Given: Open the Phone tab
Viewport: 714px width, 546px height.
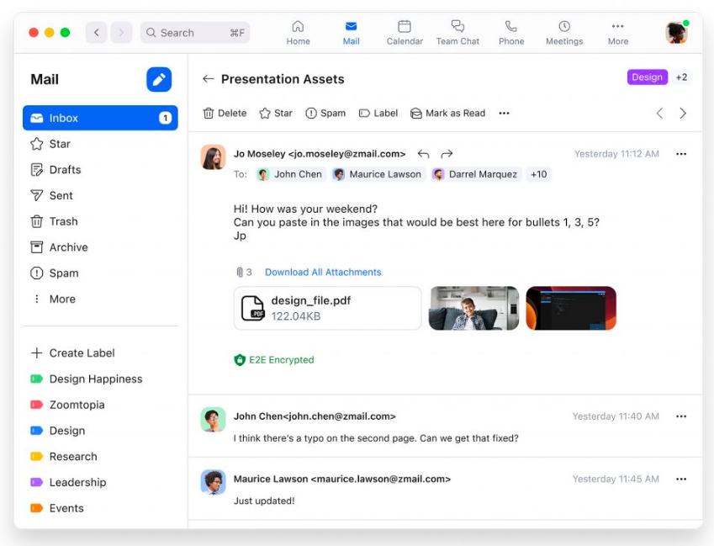Looking at the screenshot, I should pyautogui.click(x=511, y=33).
